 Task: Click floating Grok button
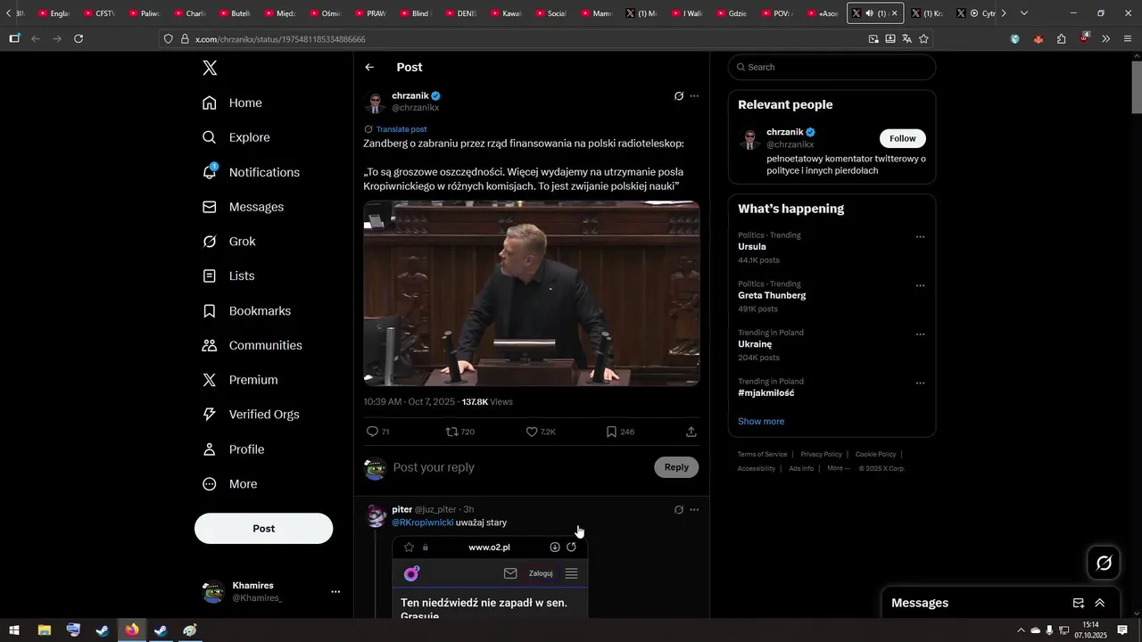[x=1104, y=563]
